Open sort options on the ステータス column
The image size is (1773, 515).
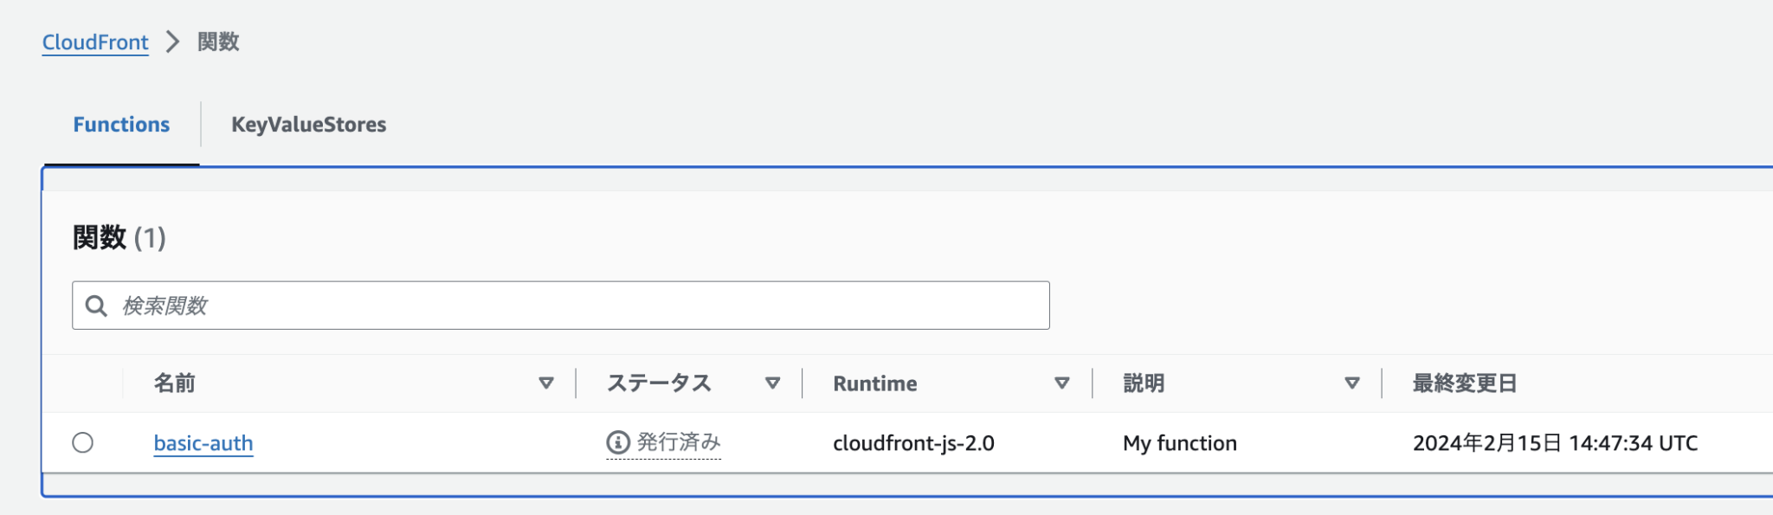770,382
